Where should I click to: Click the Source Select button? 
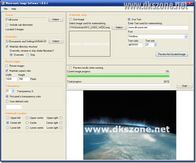(x=56, y=19)
